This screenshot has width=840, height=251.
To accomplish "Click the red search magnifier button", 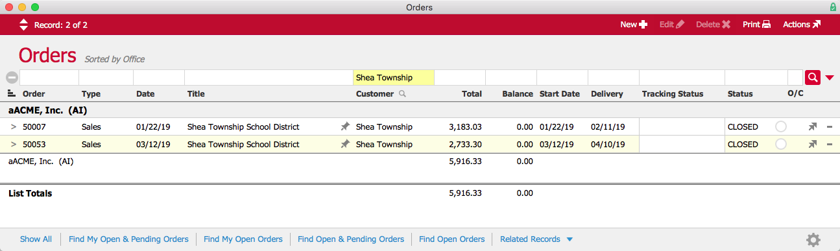I will (813, 78).
